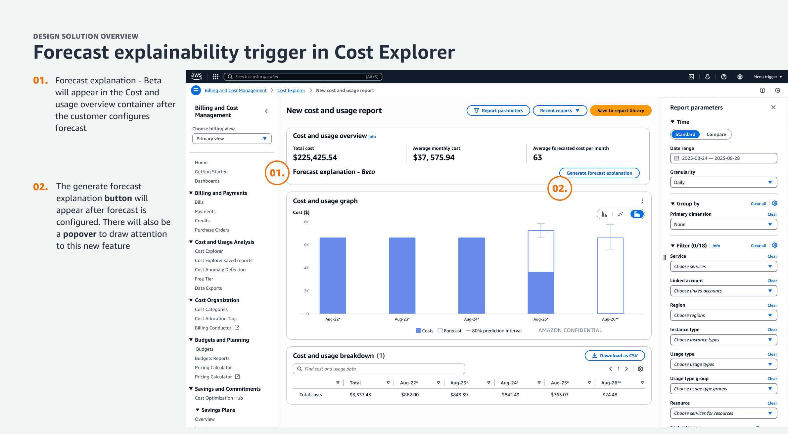Open Cost Anomaly Detection in sidebar
This screenshot has height=434, width=788.
(x=220, y=270)
